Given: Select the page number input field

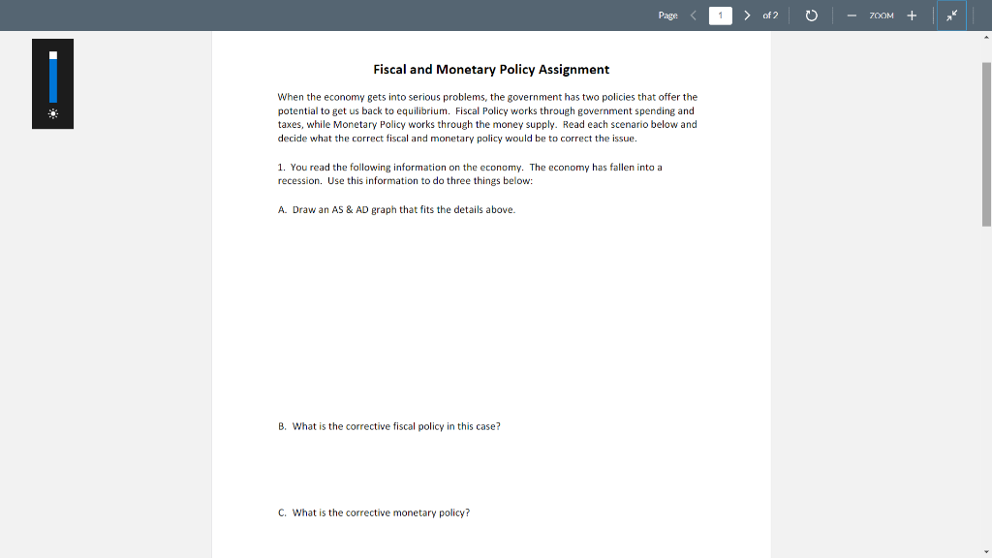Looking at the screenshot, I should 720,15.
